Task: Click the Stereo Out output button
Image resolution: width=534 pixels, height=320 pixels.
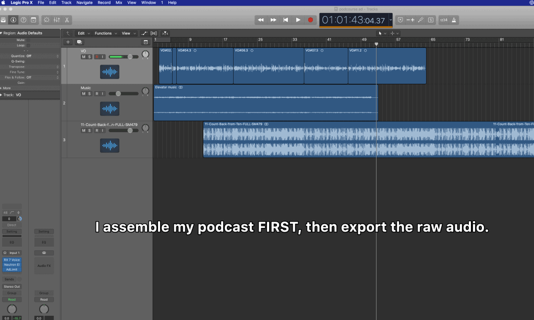Action: 12,287
